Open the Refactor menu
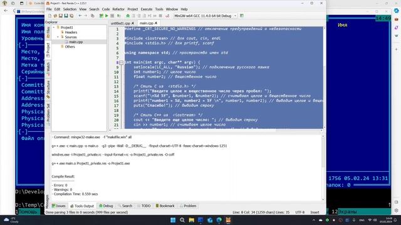 [118, 9]
